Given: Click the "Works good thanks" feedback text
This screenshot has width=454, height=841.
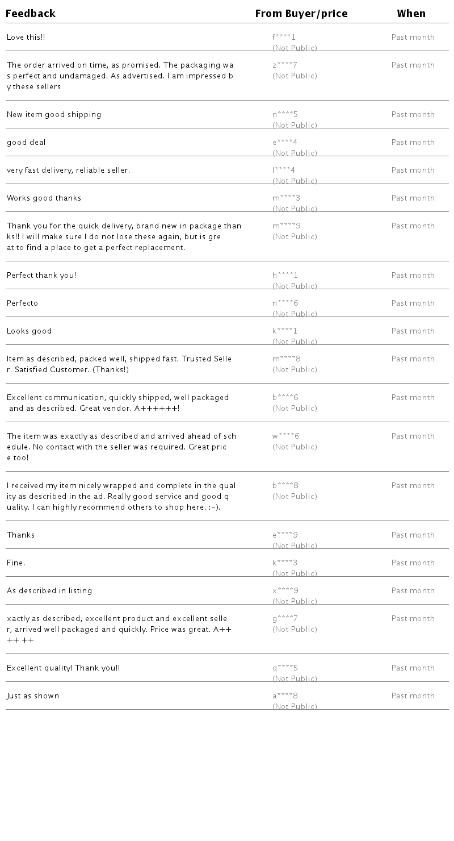Looking at the screenshot, I should 44,198.
